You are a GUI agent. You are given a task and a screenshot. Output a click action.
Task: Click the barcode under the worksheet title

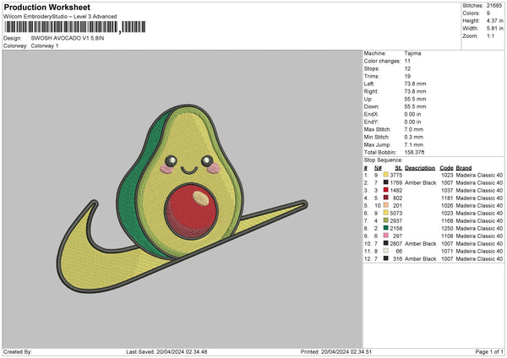click(x=75, y=27)
